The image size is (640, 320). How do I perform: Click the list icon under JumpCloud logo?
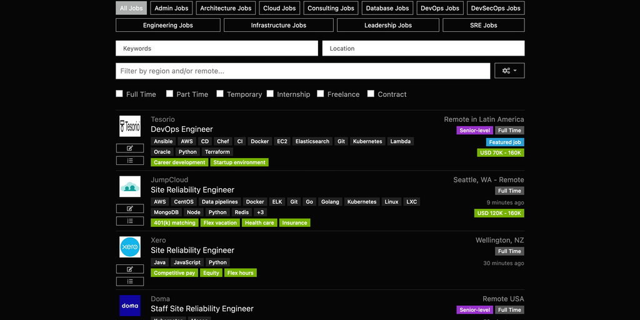(x=130, y=221)
